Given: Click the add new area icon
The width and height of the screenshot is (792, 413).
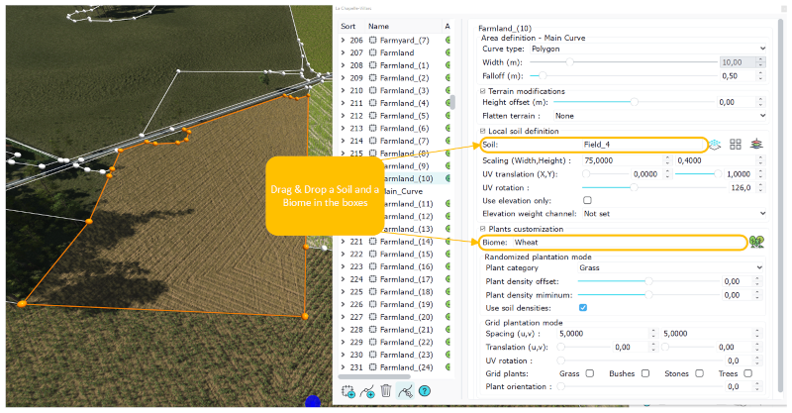Looking at the screenshot, I should (346, 390).
